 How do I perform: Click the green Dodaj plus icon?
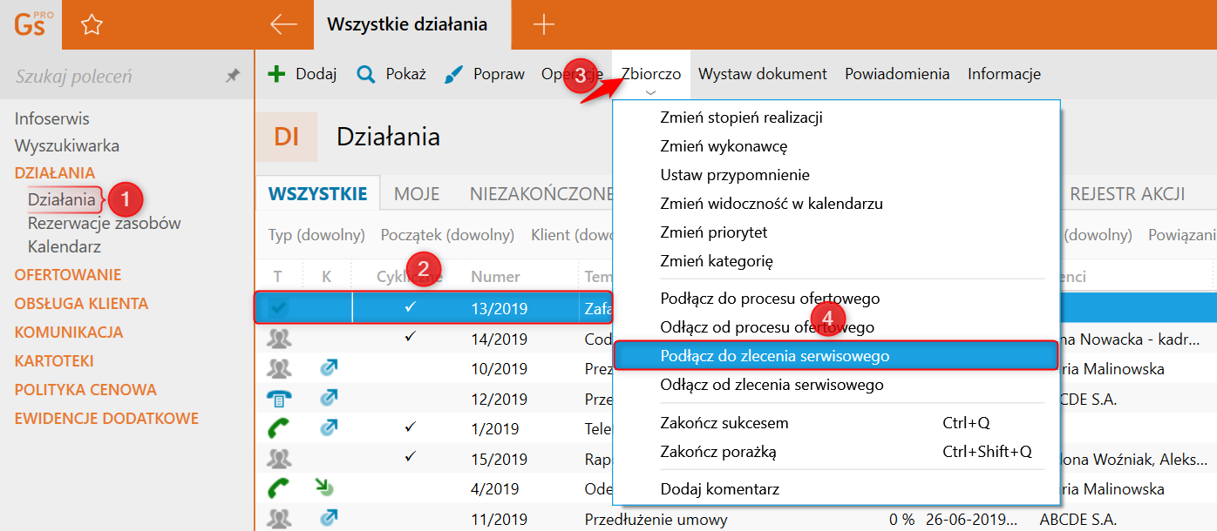(276, 74)
